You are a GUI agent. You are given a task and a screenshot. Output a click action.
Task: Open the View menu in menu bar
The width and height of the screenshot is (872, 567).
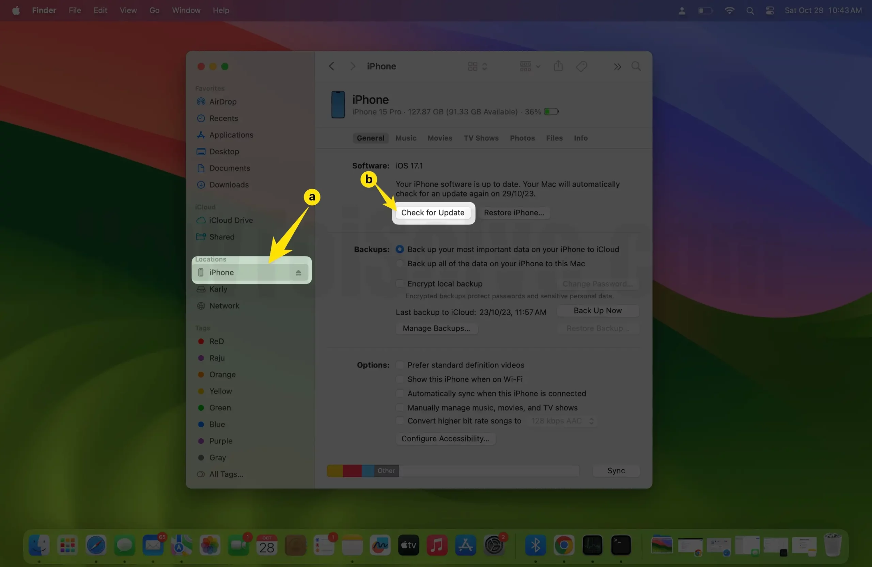click(128, 10)
